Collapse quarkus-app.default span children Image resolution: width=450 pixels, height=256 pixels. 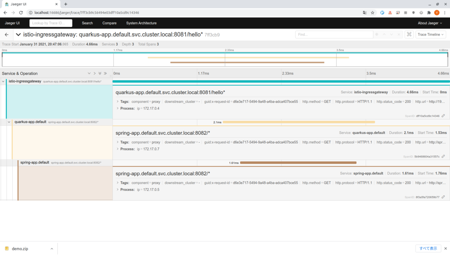(9, 122)
